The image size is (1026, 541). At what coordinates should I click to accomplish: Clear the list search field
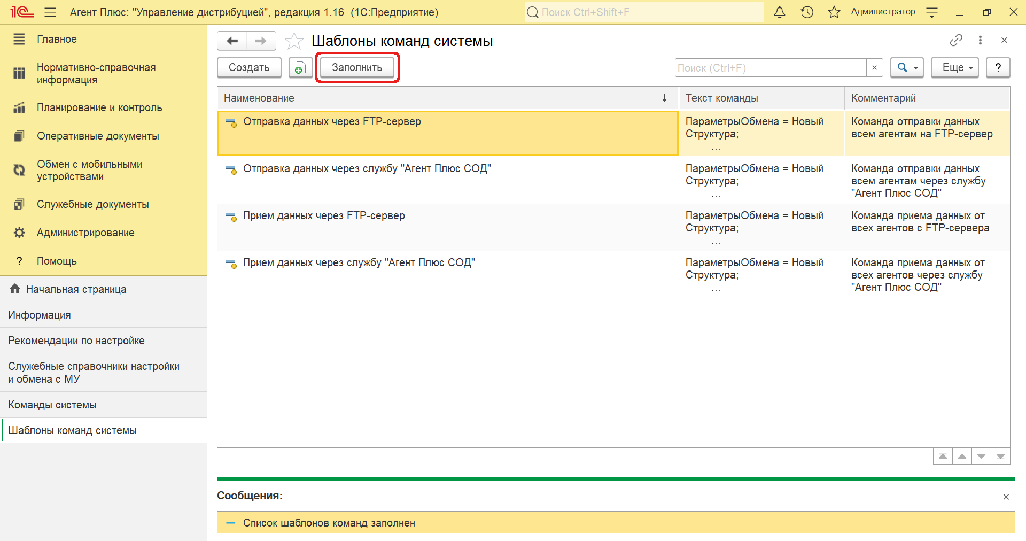[874, 68]
